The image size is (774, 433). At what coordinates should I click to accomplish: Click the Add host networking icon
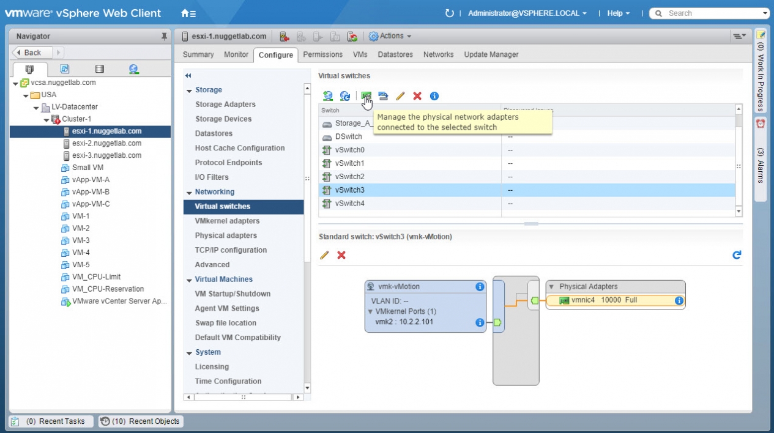tap(328, 96)
